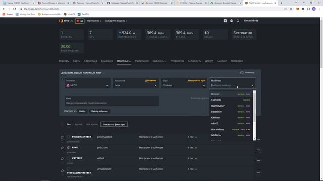323x181 pixels.
Task: Favorite the PINK flight sheet star
Action: click(62, 148)
